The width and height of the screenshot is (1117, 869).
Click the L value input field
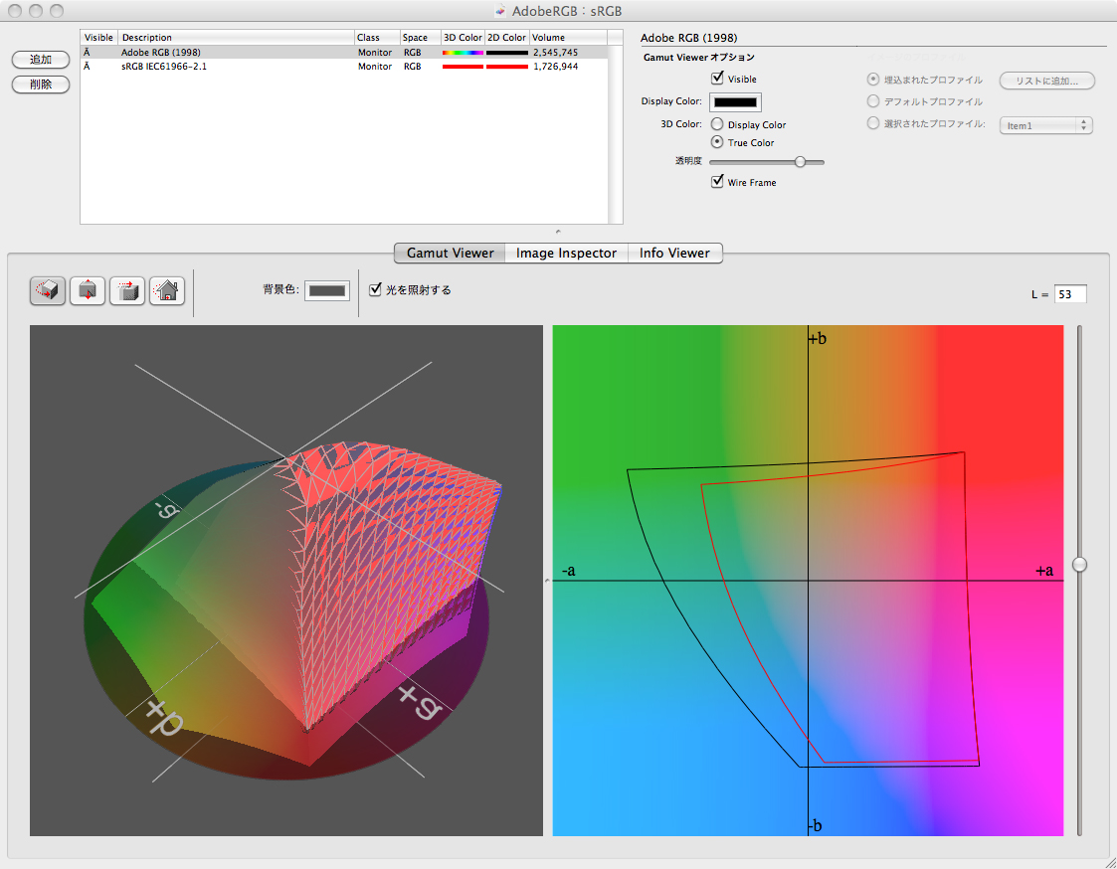pyautogui.click(x=1070, y=294)
